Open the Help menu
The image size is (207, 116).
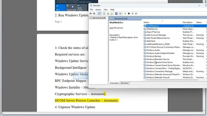coord(112,10)
